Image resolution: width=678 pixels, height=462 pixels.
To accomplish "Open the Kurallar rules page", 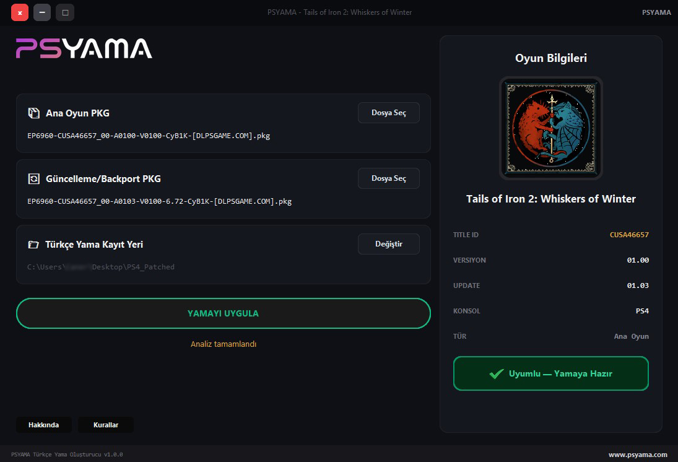I will click(106, 425).
